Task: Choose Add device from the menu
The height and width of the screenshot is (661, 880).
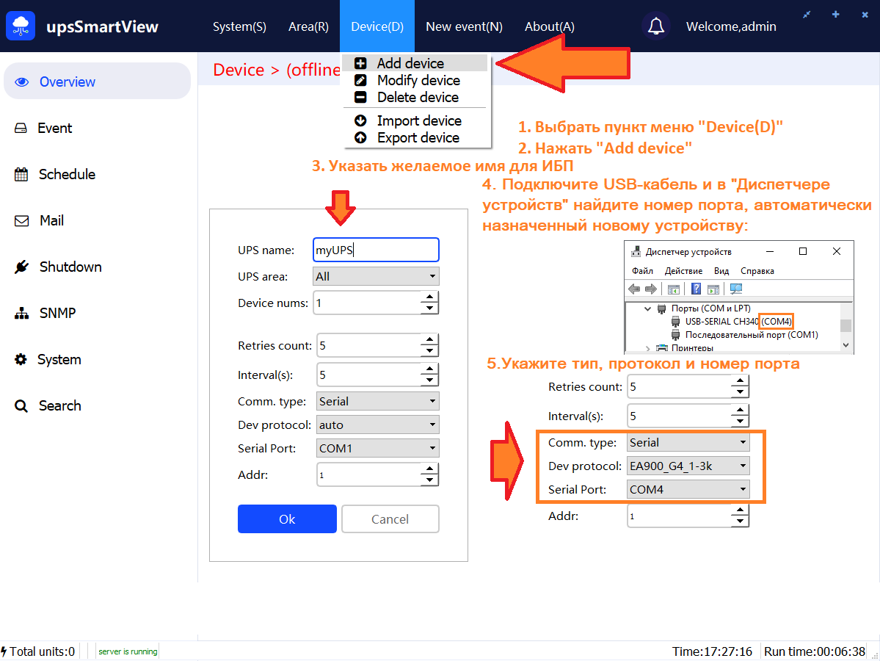Action: click(x=415, y=63)
